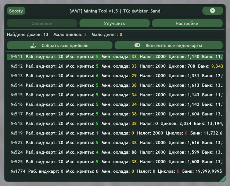Grab the green resize corner handle
This screenshot has height=186, width=230.
pyautogui.click(x=223, y=179)
